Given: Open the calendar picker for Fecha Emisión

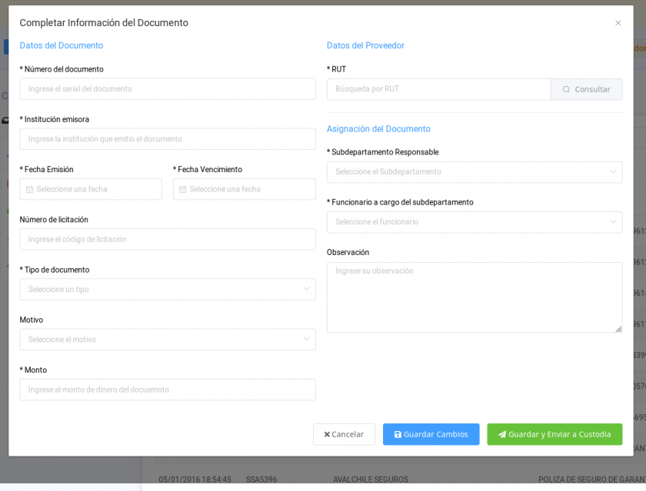Looking at the screenshot, I should point(29,189).
